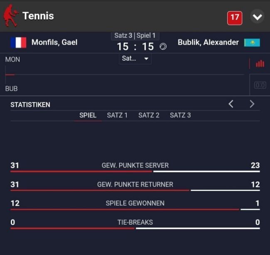Open the red bar chart statistics view
270x255 pixels.
click(x=260, y=64)
